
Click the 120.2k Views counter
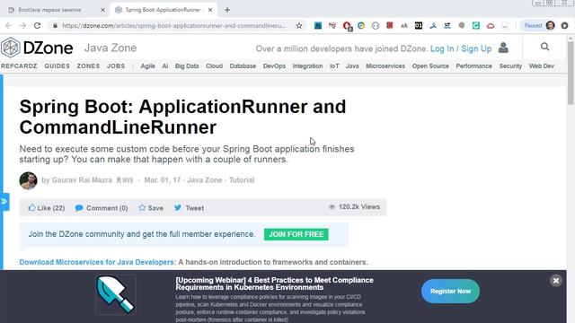point(354,207)
